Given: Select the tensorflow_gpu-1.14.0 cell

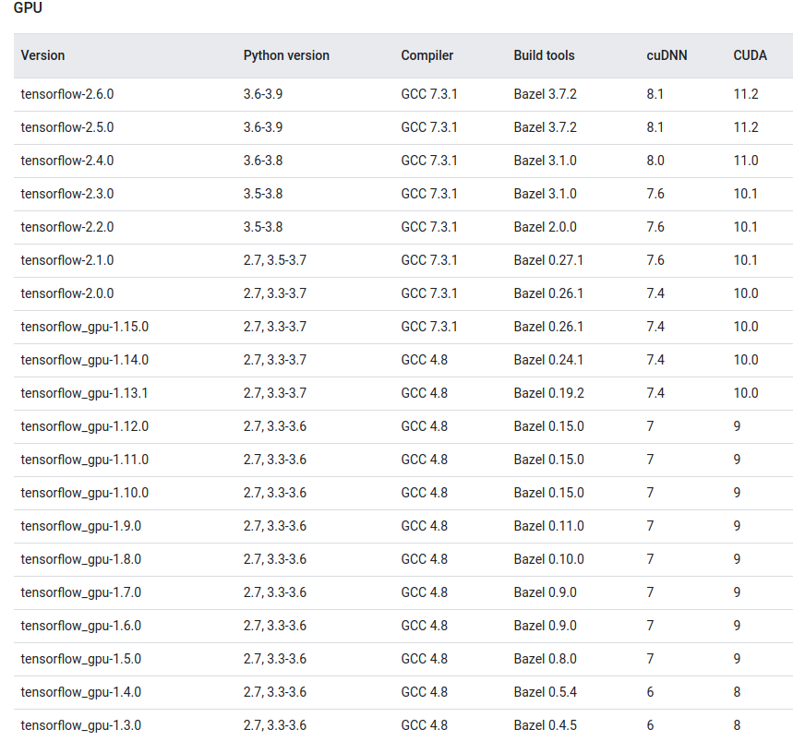Looking at the screenshot, I should (x=84, y=360).
